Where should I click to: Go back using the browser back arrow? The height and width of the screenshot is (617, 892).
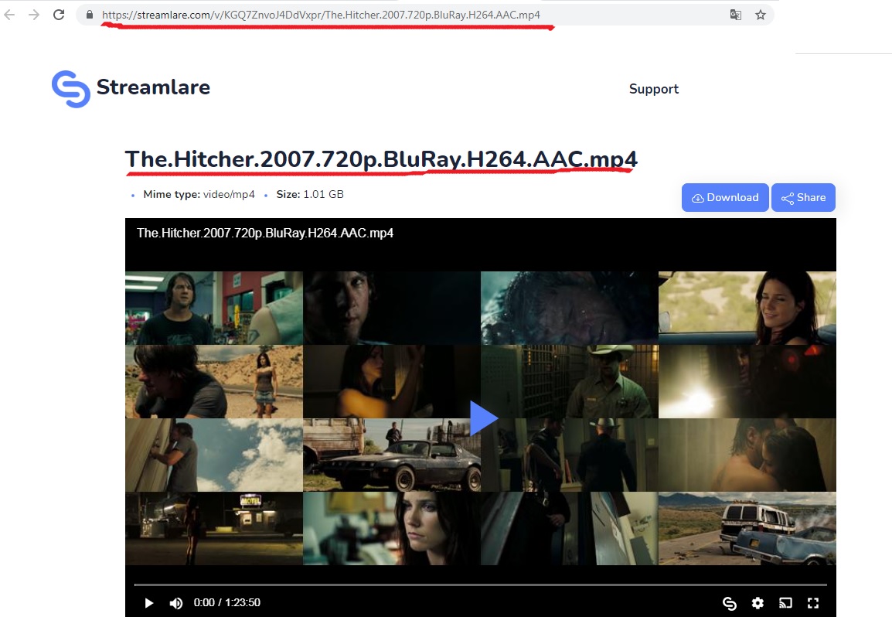click(9, 15)
